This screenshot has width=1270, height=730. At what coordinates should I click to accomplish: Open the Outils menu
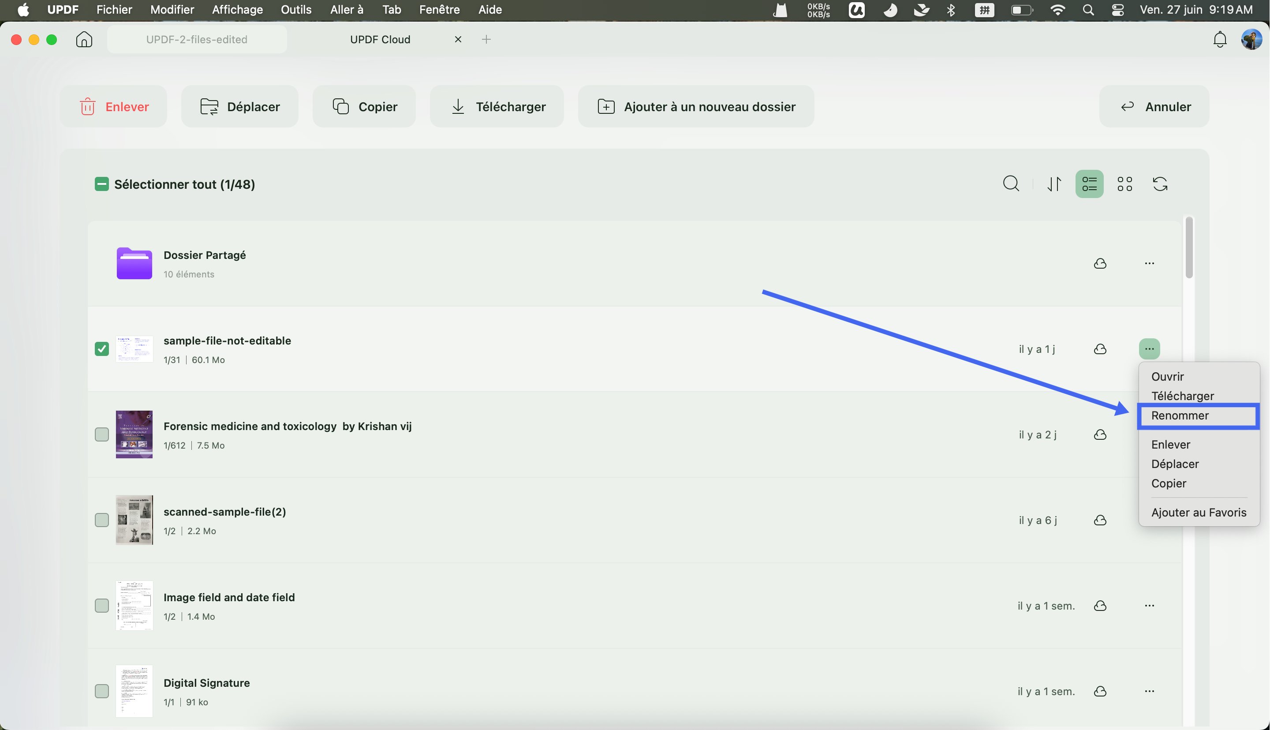click(296, 10)
